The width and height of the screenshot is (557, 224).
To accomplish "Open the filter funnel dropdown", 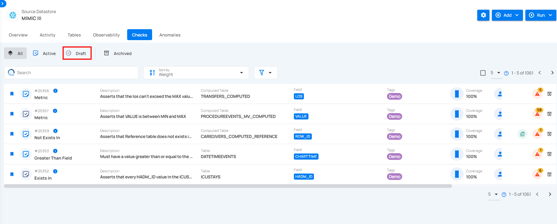I will coord(266,73).
